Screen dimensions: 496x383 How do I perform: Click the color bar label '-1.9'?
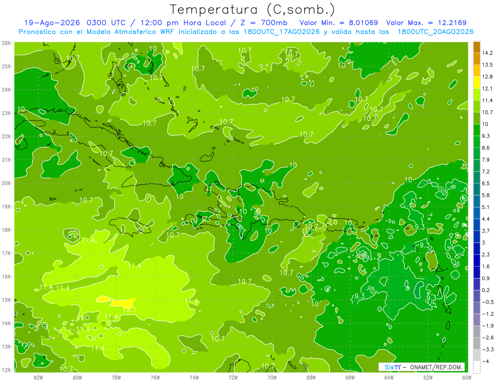487,326
